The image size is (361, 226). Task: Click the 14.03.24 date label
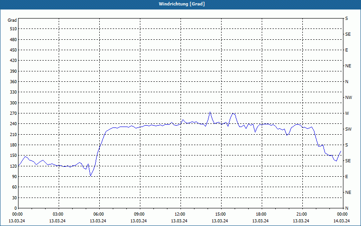coord(342,221)
